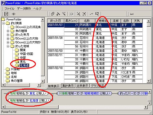This screenshot has height=115, width=153.
Task: Select the 東北 folder in tree
Action: (23, 62)
